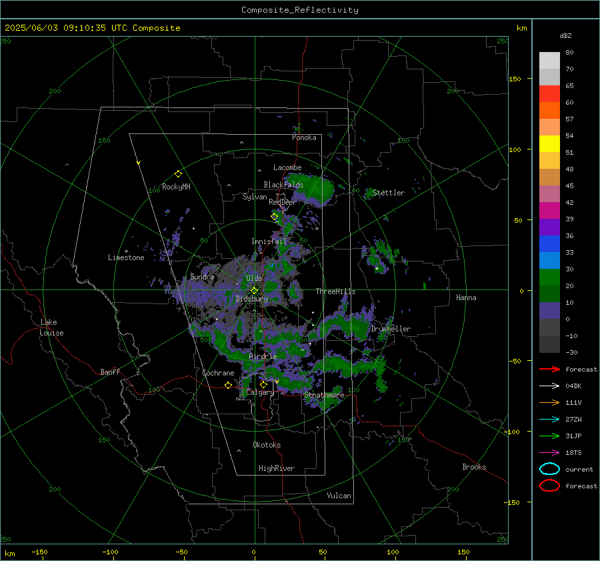Image resolution: width=600 pixels, height=561 pixels.
Task: Select the orange 57–60 dBZ legend color
Action: 549,111
